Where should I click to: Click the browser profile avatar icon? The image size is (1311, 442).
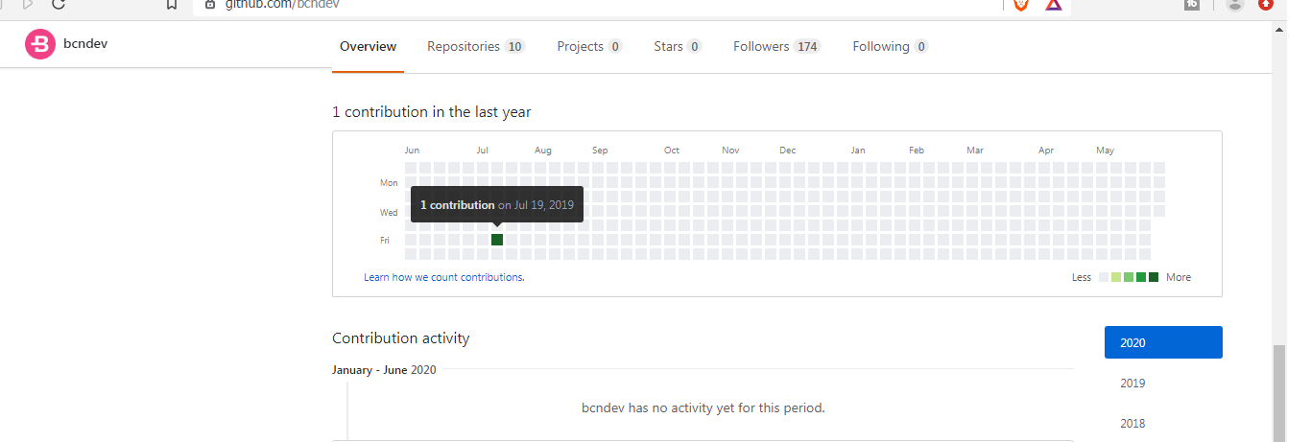coord(1235,4)
